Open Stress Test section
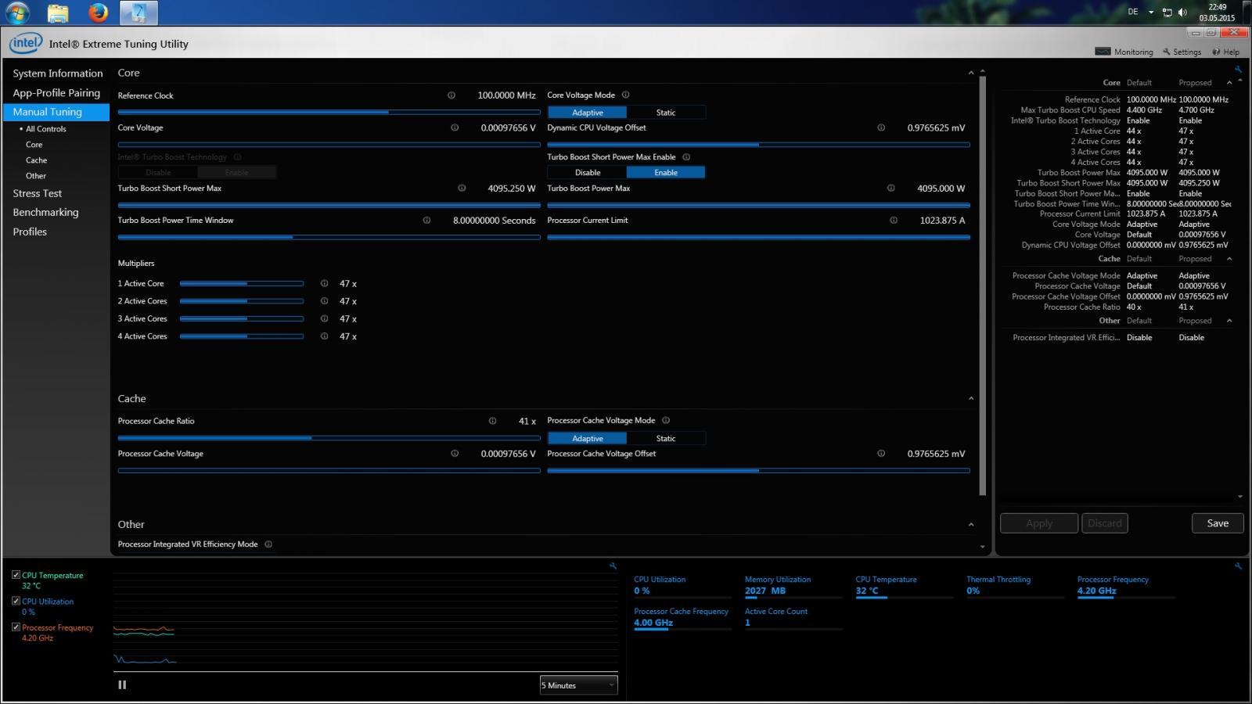 click(x=37, y=193)
